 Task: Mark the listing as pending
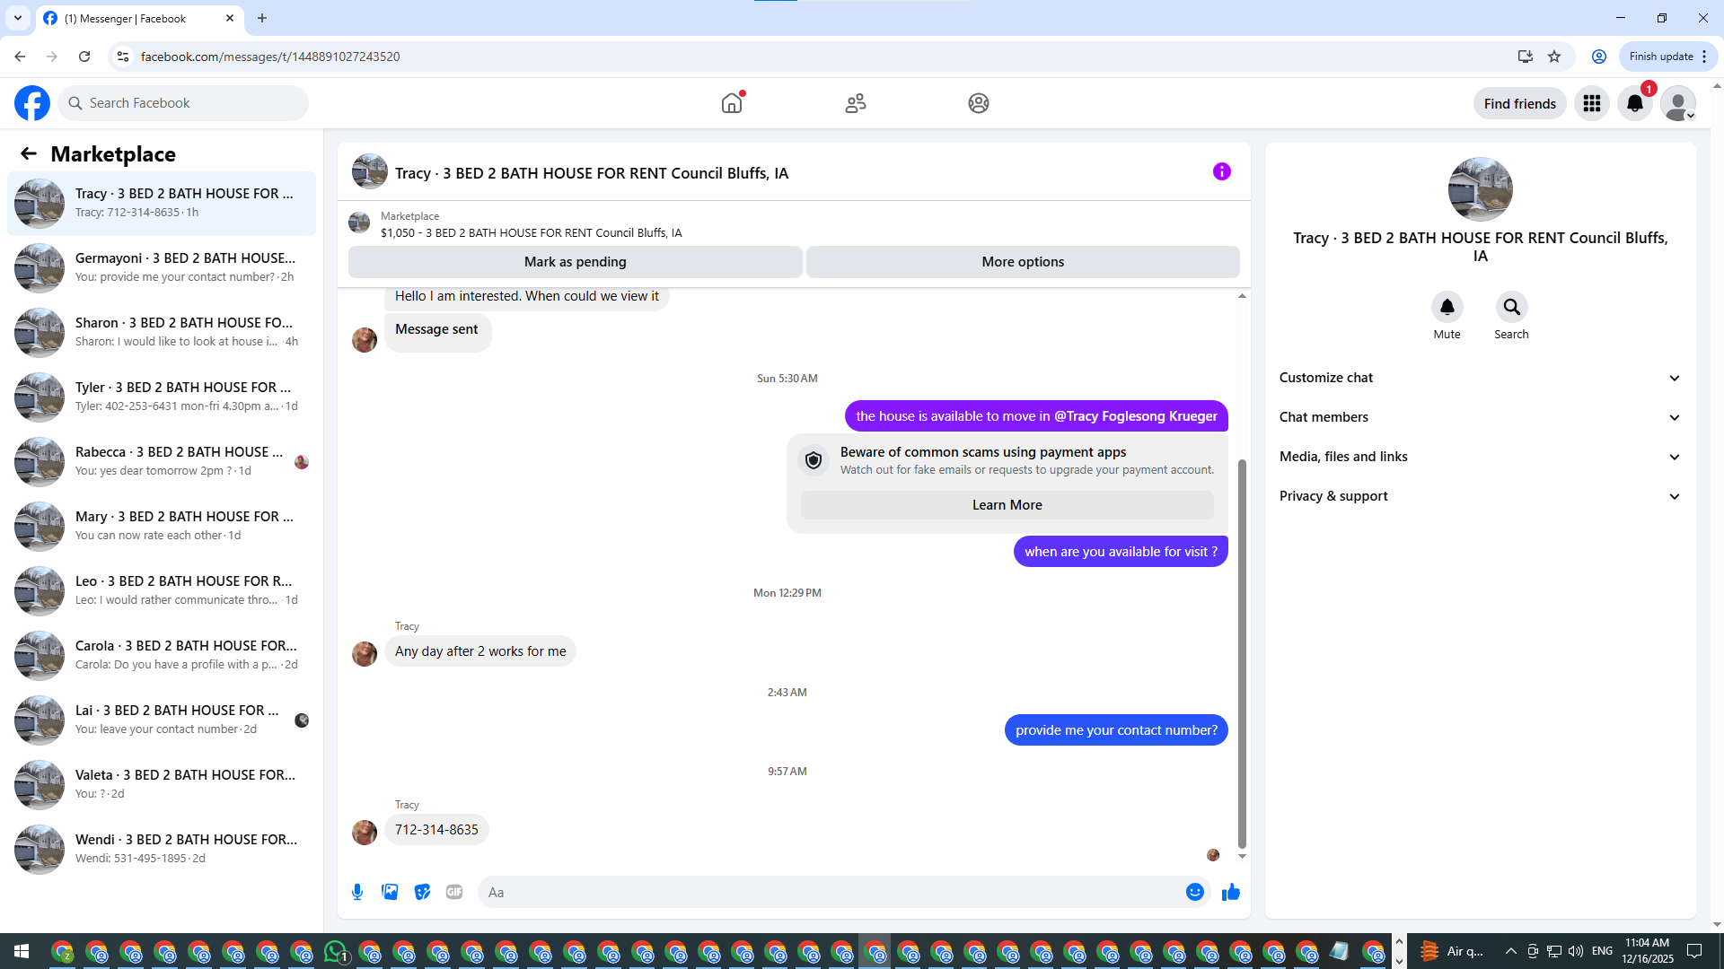pos(576,262)
